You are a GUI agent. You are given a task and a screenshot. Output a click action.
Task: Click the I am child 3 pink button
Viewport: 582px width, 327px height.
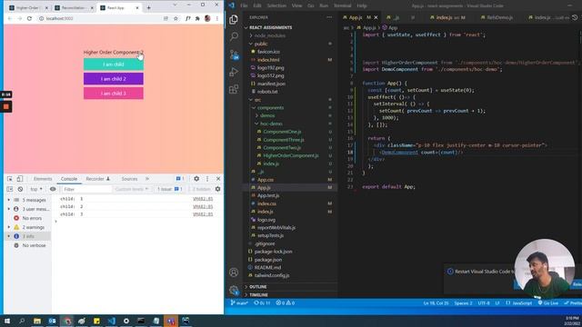pyautogui.click(x=113, y=93)
